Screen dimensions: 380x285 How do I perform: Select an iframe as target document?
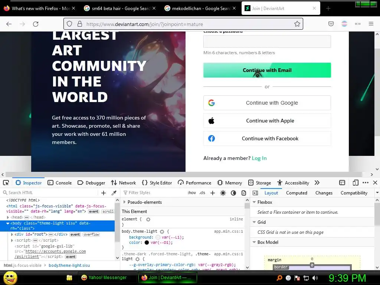342,183
